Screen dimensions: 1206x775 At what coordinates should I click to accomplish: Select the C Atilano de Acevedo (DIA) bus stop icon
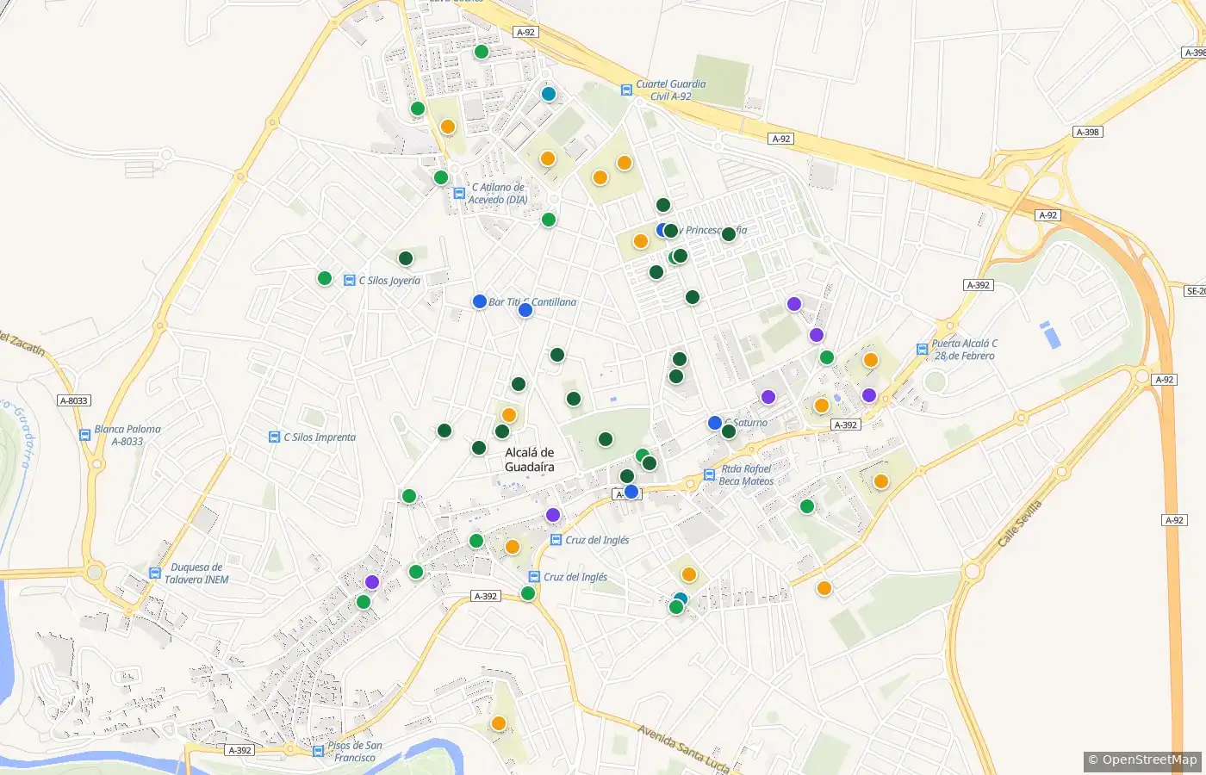[x=459, y=193]
